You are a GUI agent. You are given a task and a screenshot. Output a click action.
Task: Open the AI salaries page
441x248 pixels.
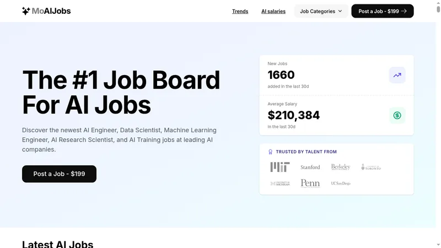coord(273,11)
